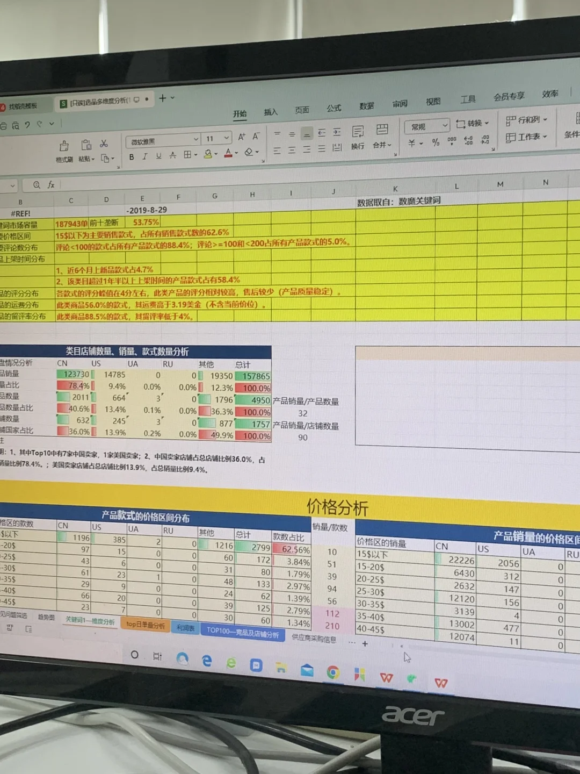Switch to the 插入 ribbon tab
The height and width of the screenshot is (774, 580).
271,112
